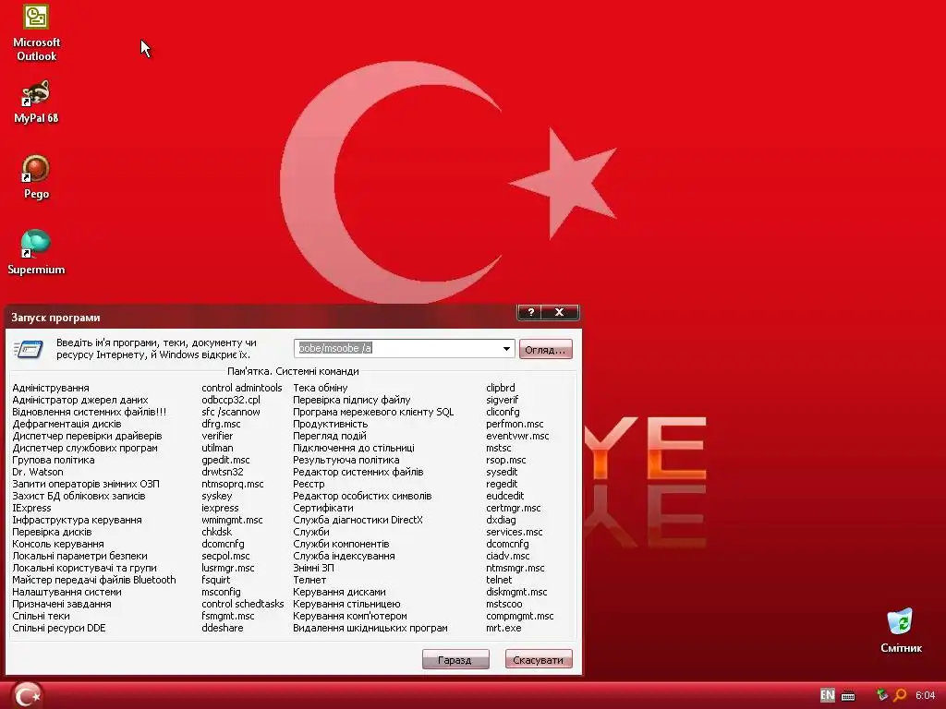Click the 'compmgmt.msc' command text
This screenshot has height=709, width=946.
pyautogui.click(x=520, y=616)
